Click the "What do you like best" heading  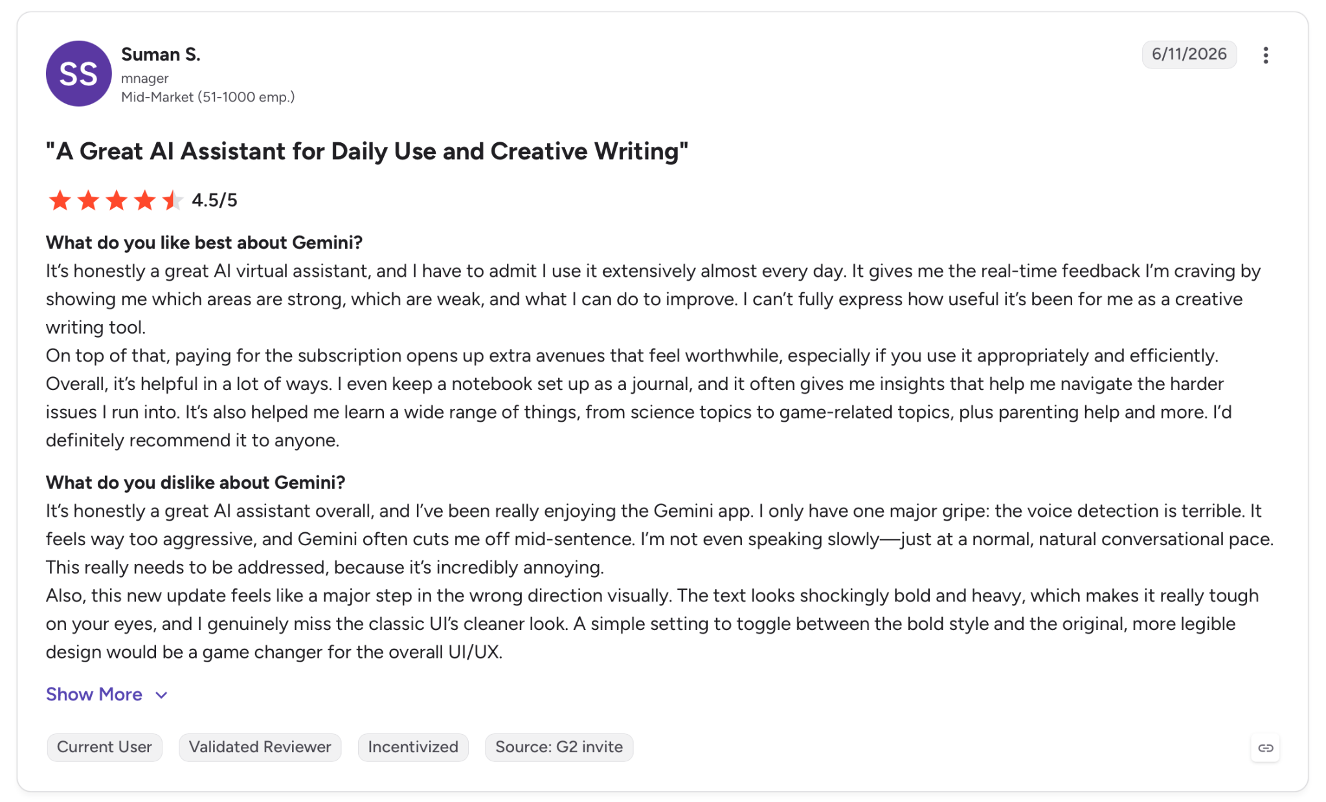tap(204, 243)
